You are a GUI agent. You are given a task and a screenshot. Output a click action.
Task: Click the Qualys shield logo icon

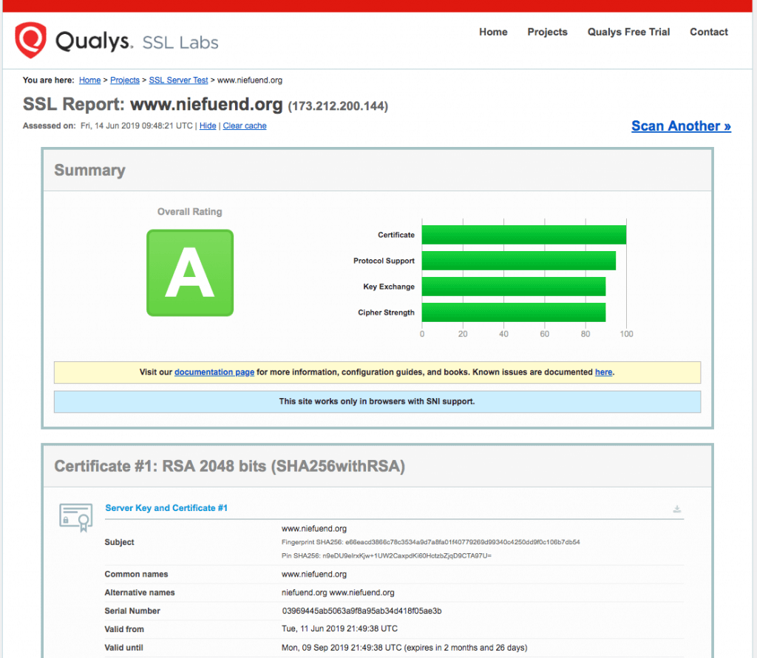[30, 40]
